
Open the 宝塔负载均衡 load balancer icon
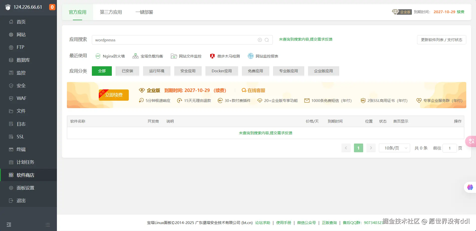click(136, 56)
